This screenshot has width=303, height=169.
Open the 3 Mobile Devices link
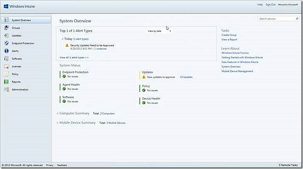116,123
